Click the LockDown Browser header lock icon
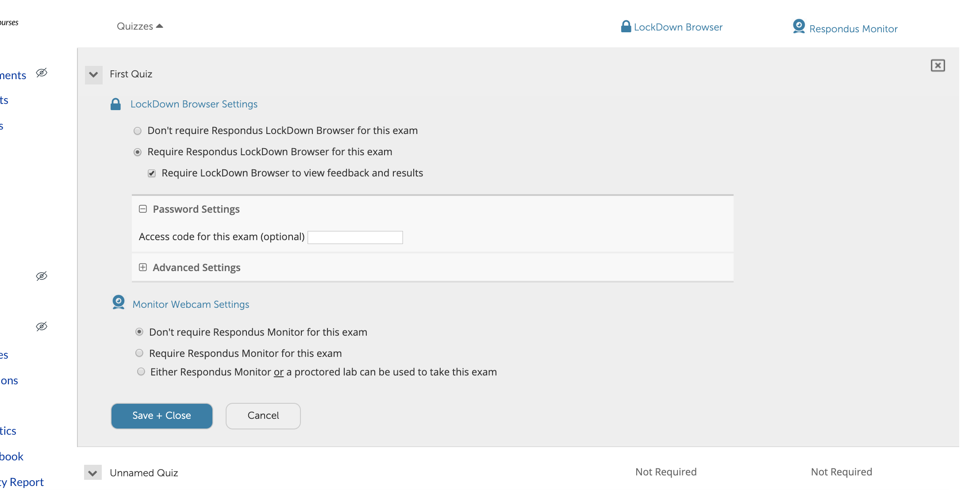 [625, 26]
